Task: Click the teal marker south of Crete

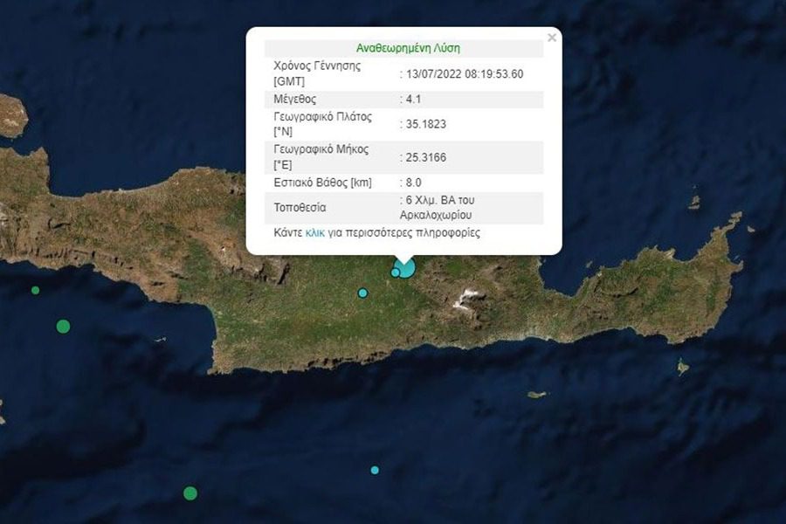Action: (x=374, y=471)
